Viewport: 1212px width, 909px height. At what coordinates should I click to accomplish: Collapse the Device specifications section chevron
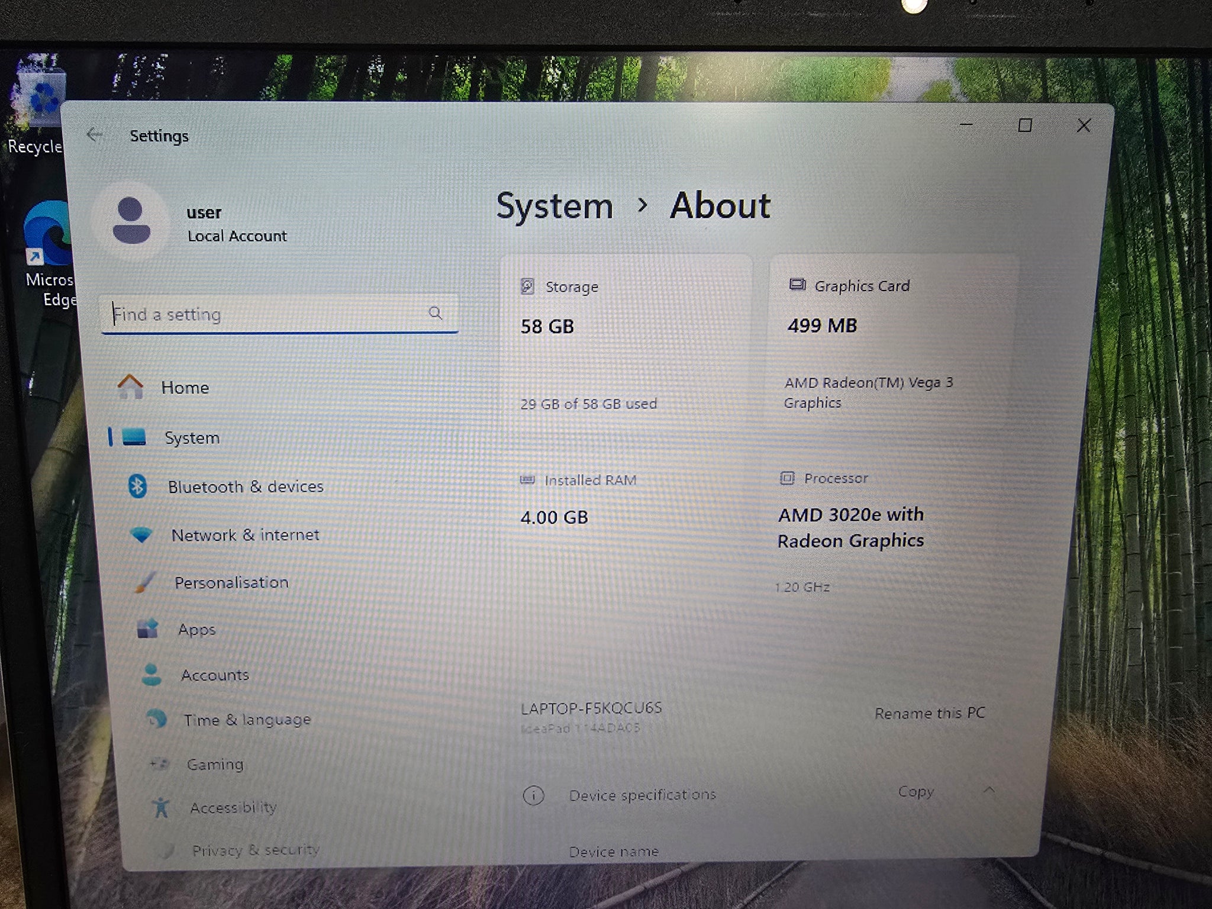pyautogui.click(x=989, y=791)
